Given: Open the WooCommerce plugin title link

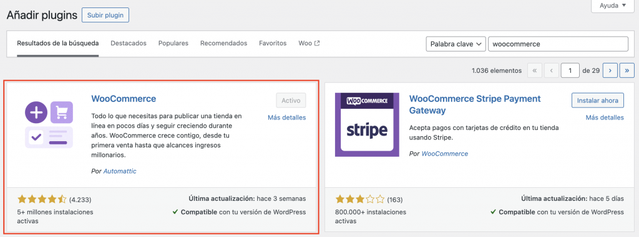Looking at the screenshot, I should (x=124, y=99).
